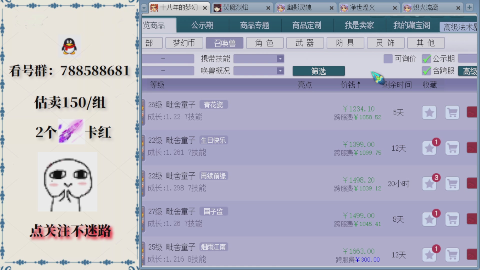This screenshot has height=270, width=480.
Task: Favorite the 青花瓷 毗舍童子 listing
Action: coord(429,113)
